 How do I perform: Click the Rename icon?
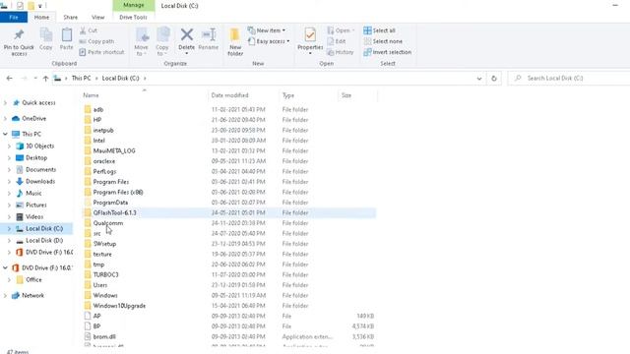(x=209, y=35)
